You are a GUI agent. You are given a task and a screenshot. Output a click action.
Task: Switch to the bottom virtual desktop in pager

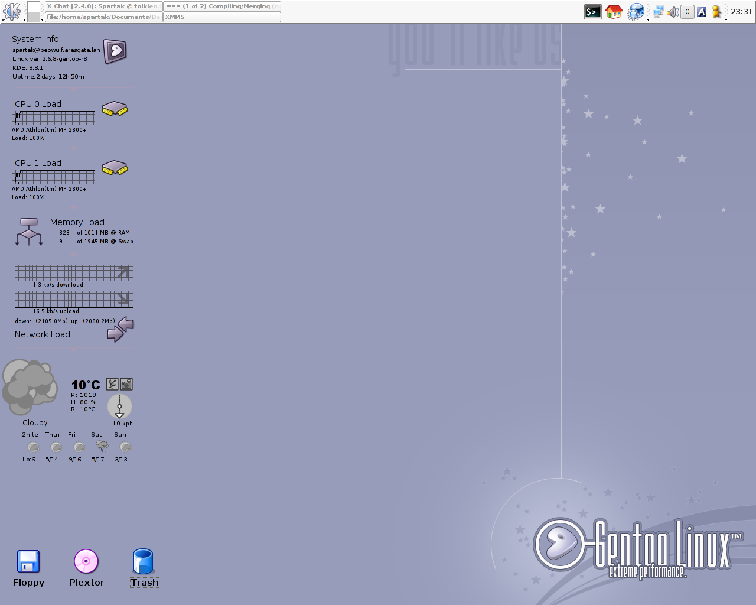coord(34,17)
